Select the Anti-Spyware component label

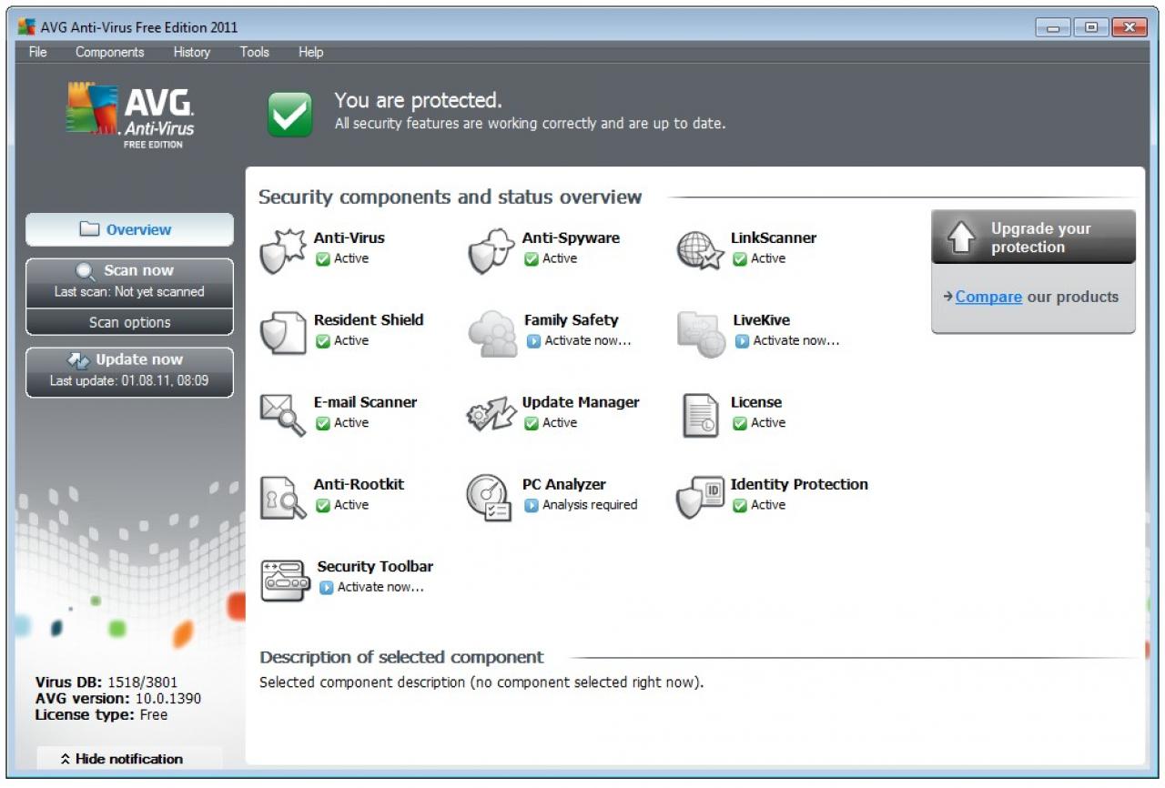point(571,238)
